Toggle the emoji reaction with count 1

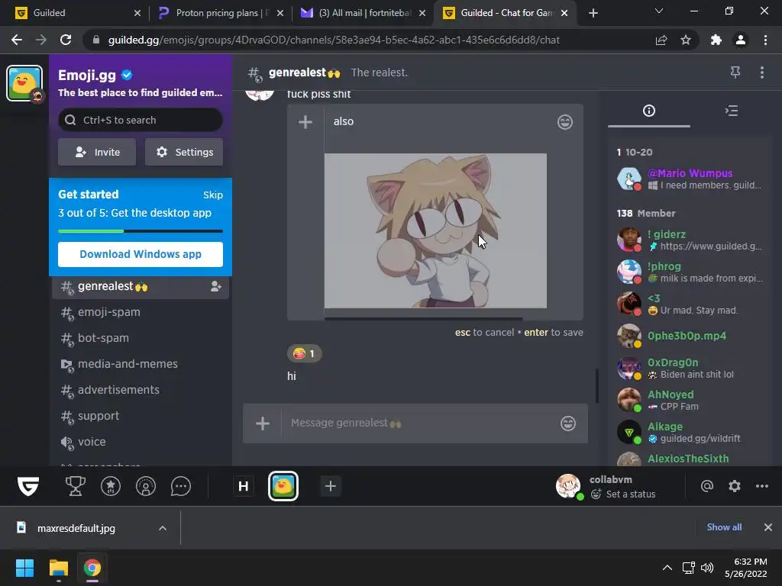tap(305, 354)
